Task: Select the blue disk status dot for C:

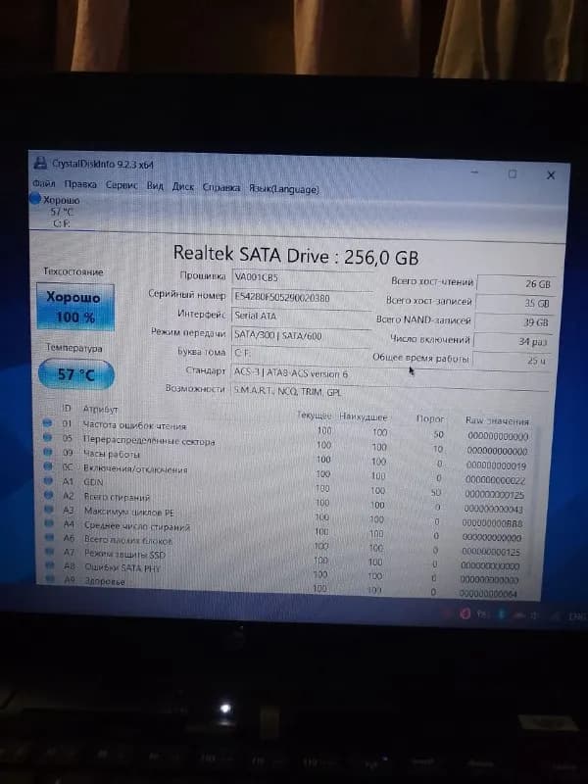Action: coord(35,199)
